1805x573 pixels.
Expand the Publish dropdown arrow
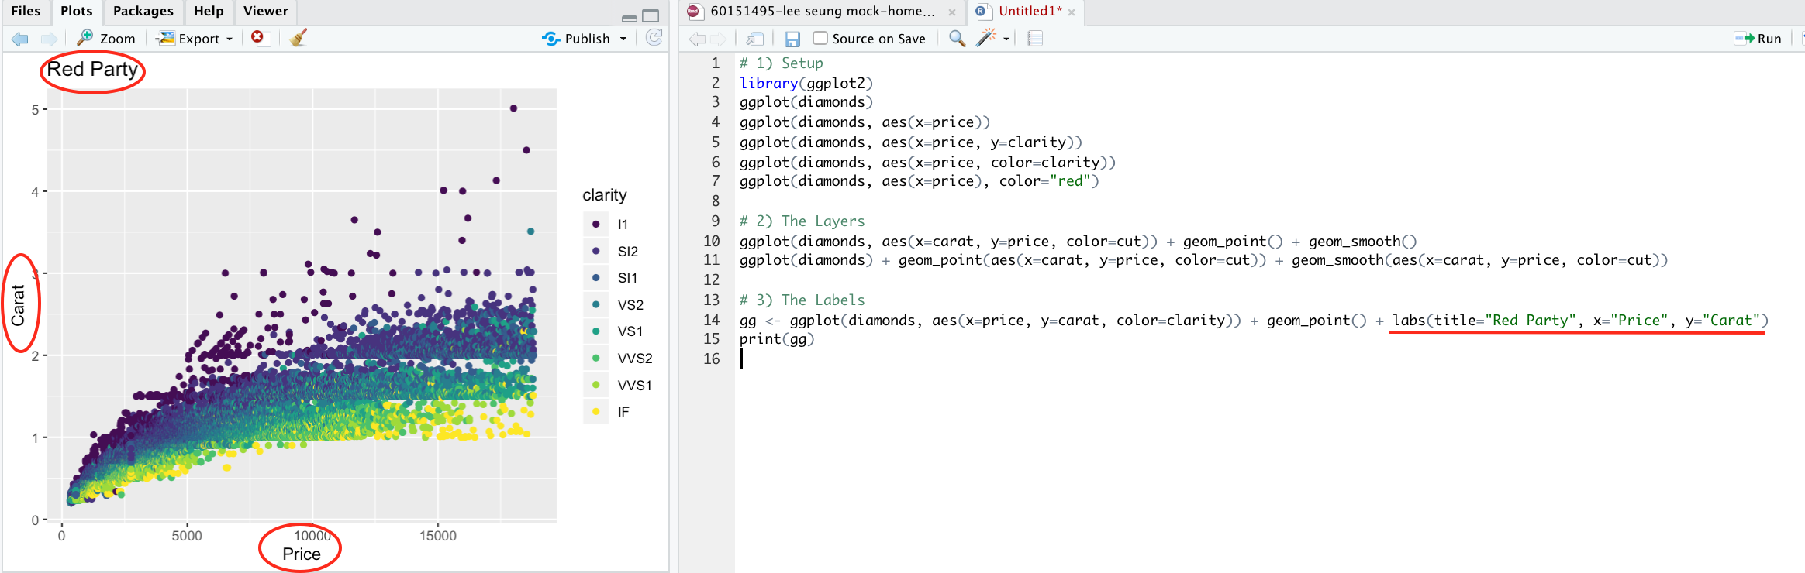tap(623, 39)
